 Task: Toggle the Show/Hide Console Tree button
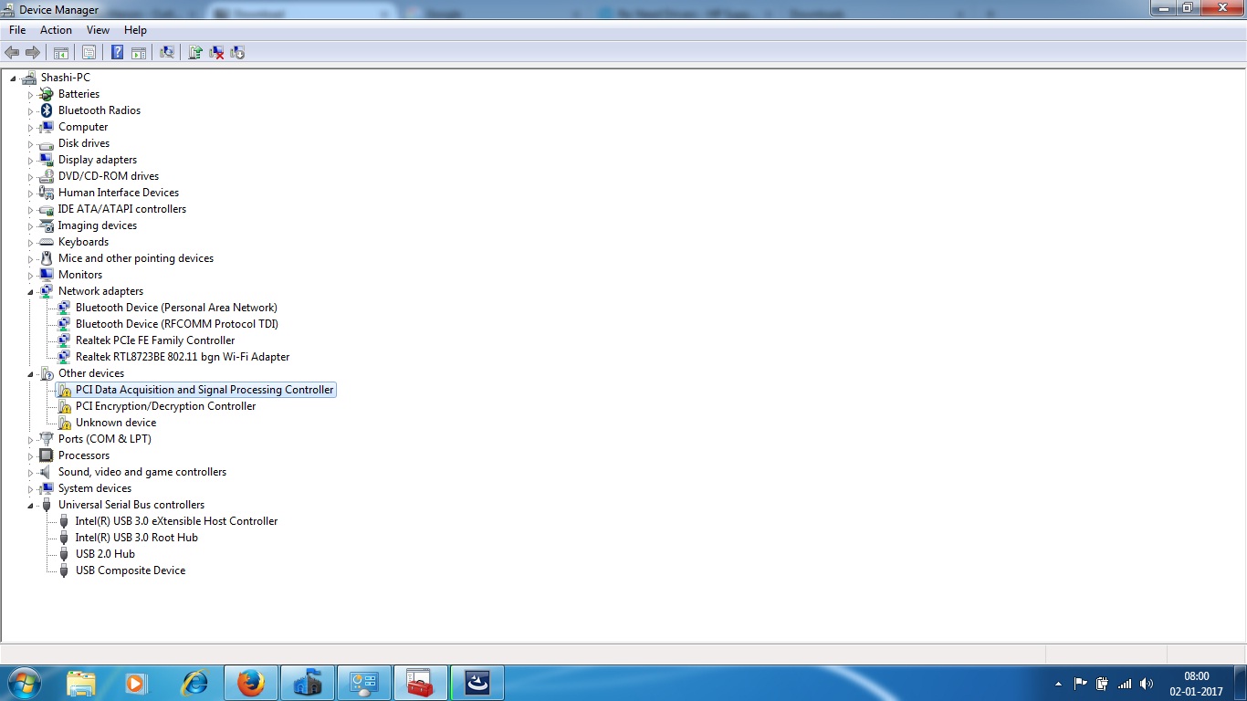pos(61,53)
